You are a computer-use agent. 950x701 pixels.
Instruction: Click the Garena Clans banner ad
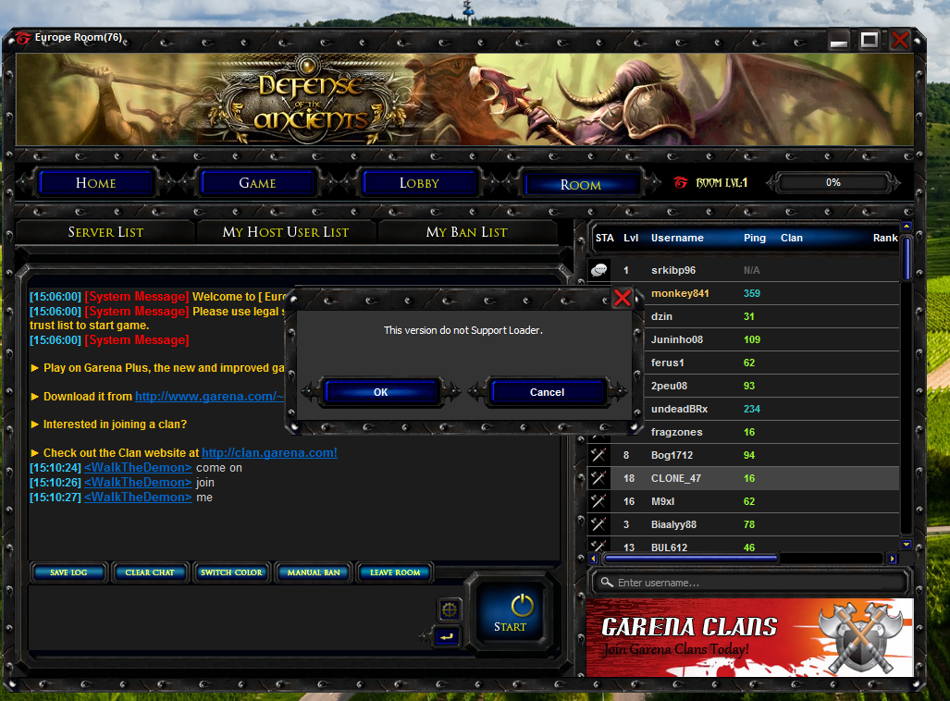[x=749, y=637]
